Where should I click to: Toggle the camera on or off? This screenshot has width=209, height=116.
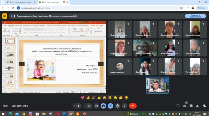[89, 106]
